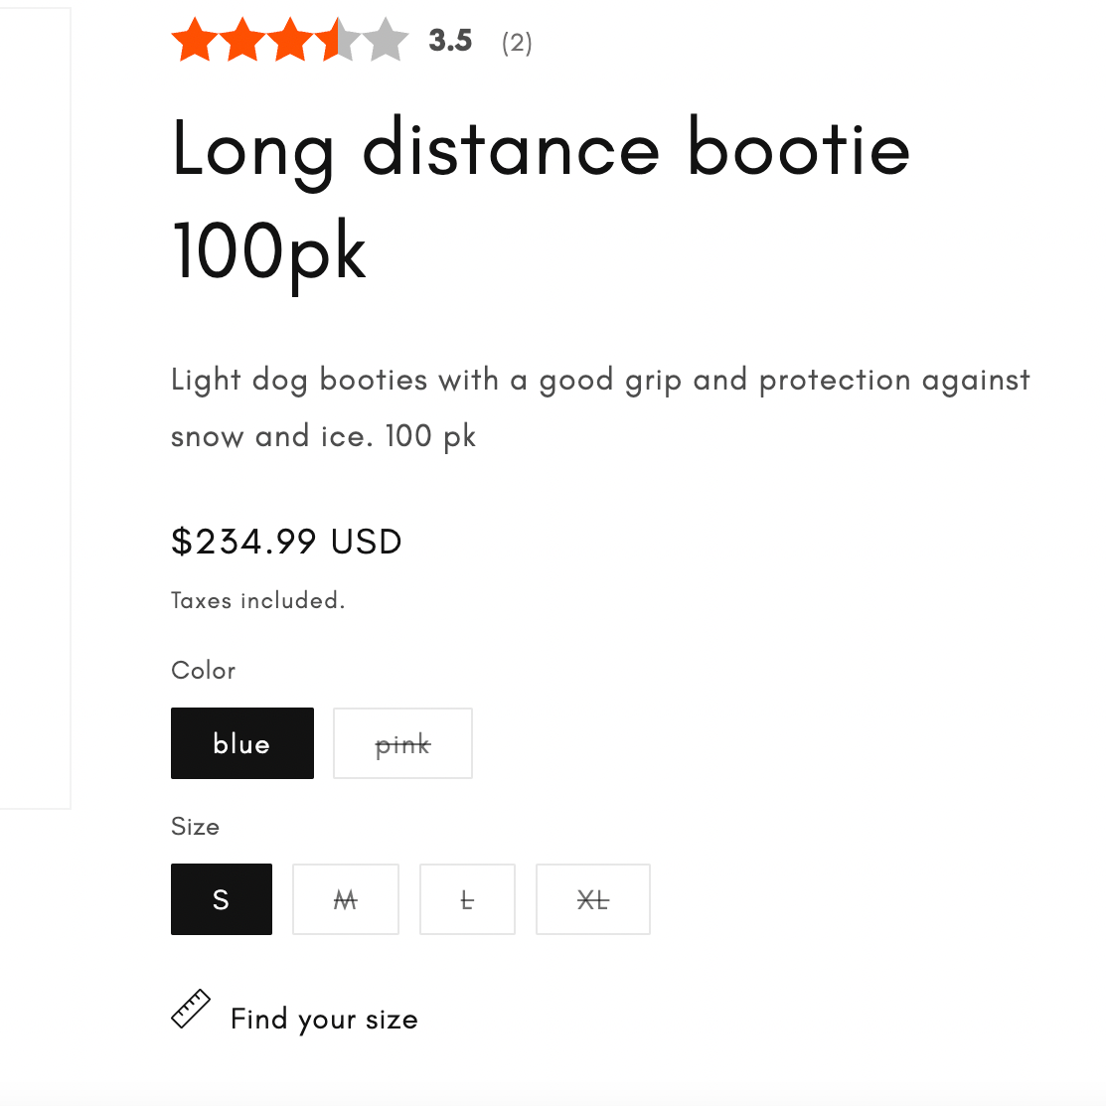The width and height of the screenshot is (1106, 1106).
Task: Choose the unavailable size M
Action: point(346,899)
